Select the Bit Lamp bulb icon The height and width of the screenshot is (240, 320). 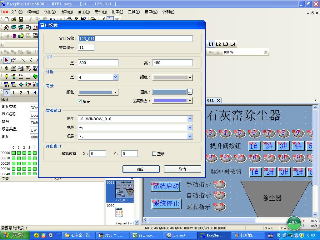6,77
